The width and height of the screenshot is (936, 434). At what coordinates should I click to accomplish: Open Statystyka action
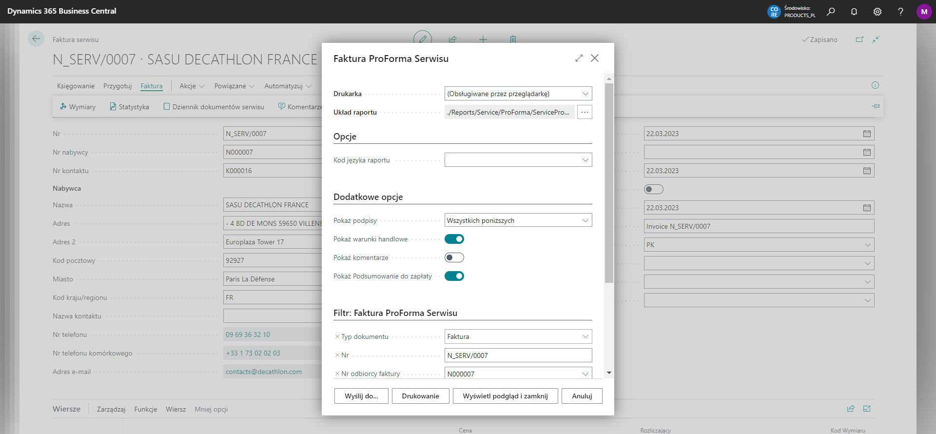[x=129, y=107]
